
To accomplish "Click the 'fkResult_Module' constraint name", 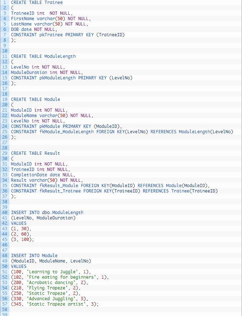I will [x=59, y=186].
